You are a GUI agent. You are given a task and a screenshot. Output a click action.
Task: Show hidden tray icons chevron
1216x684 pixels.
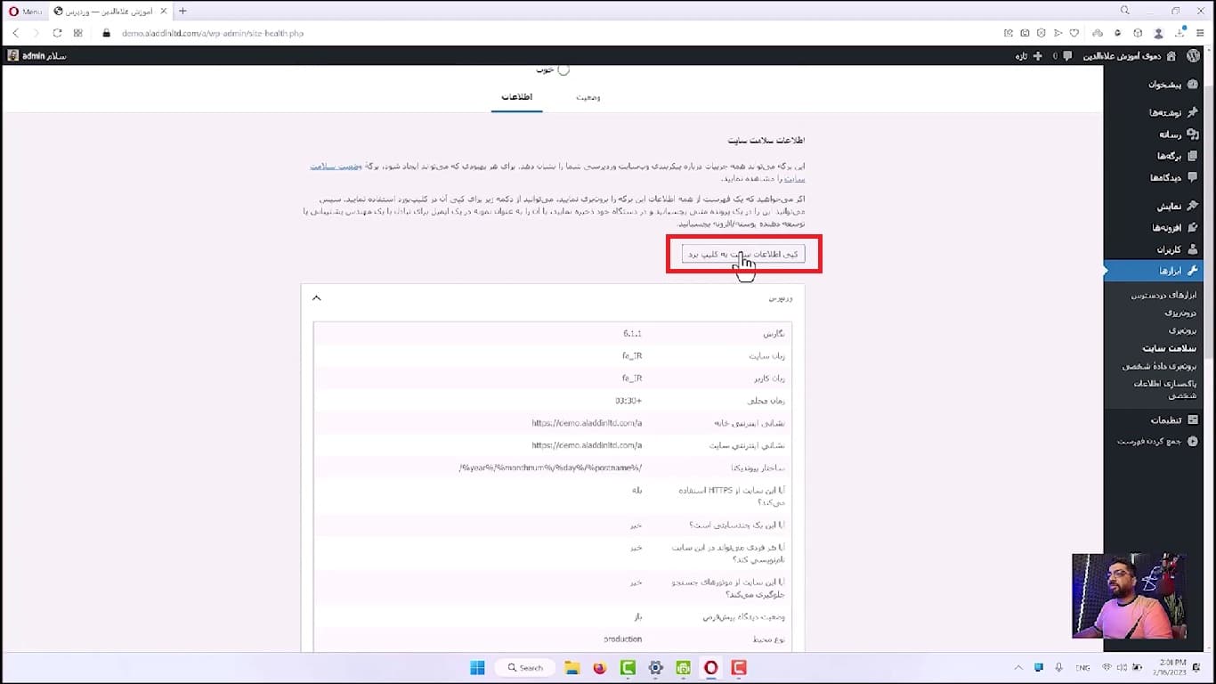(1018, 667)
